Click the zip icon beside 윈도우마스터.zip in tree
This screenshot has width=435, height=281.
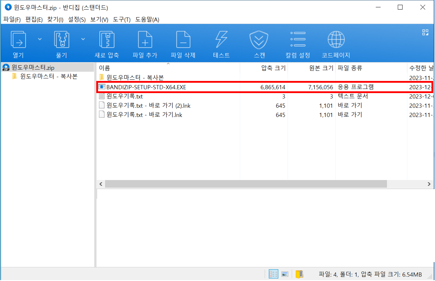(6, 68)
